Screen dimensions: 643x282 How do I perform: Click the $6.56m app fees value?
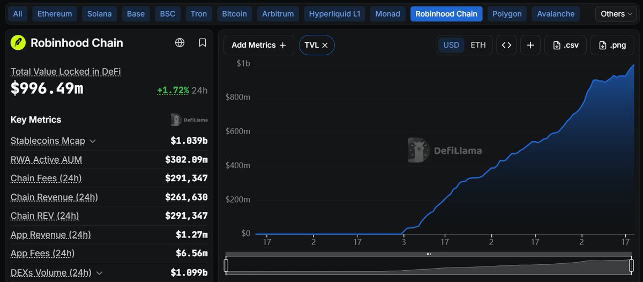coord(191,254)
